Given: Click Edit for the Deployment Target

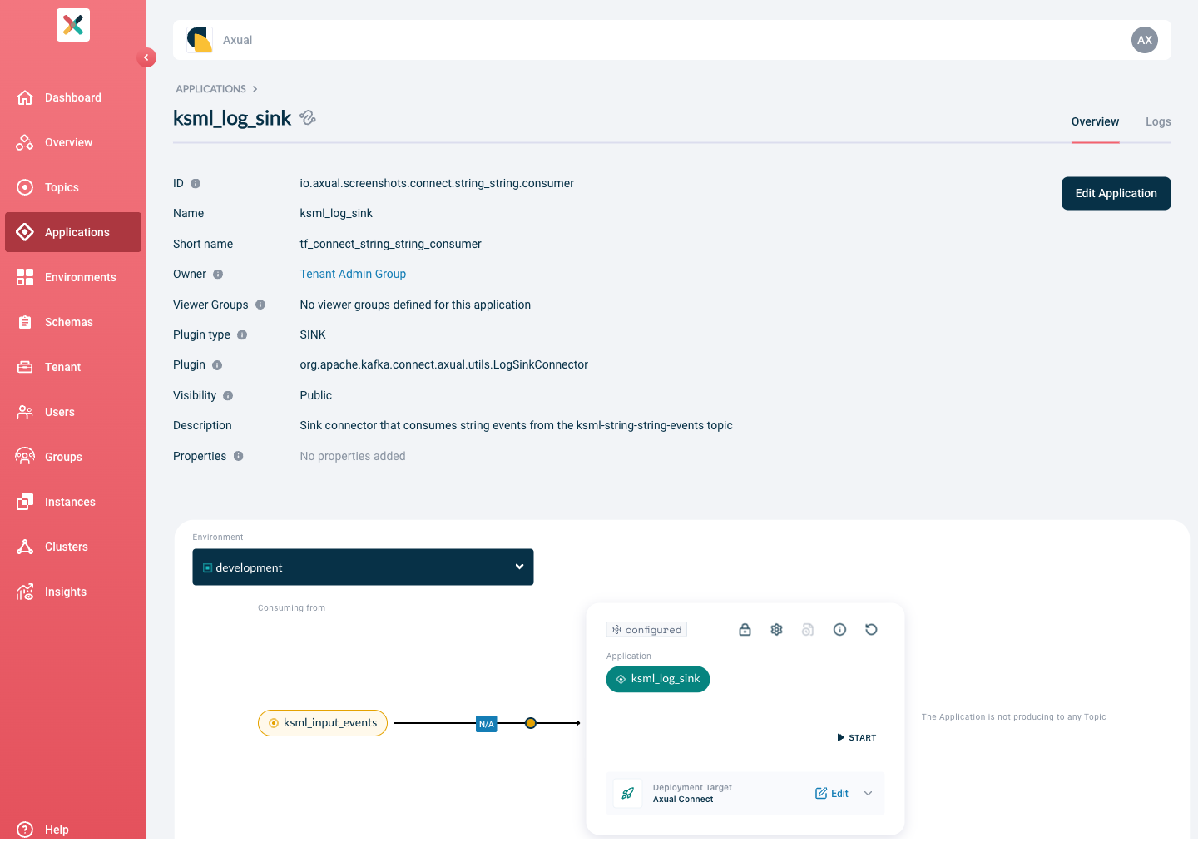Looking at the screenshot, I should (x=832, y=794).
